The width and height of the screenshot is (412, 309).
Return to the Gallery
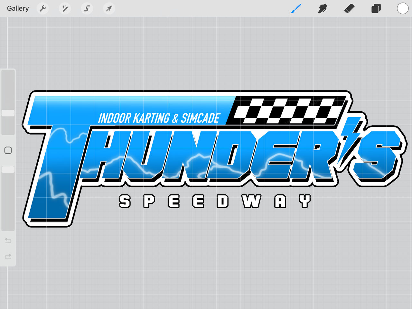18,8
